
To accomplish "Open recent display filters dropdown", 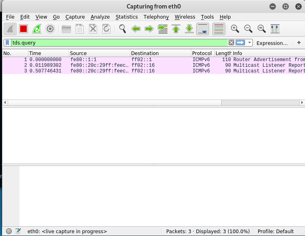I will pos(249,43).
